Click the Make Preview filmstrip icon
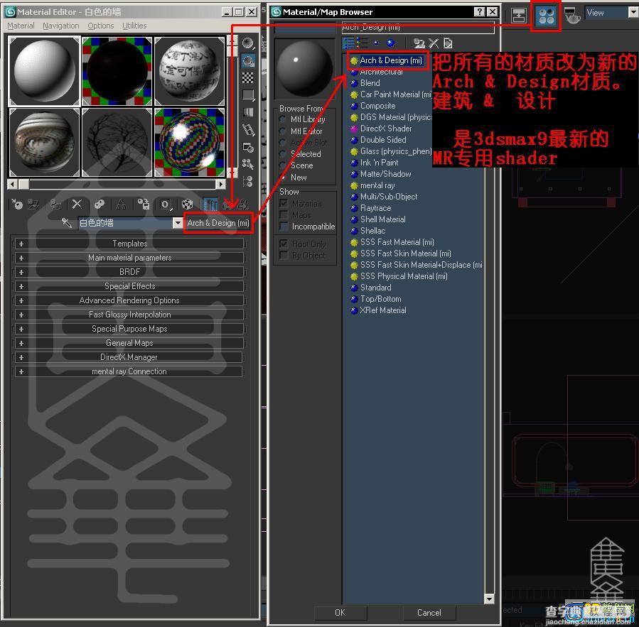The width and height of the screenshot is (639, 627). click(248, 130)
